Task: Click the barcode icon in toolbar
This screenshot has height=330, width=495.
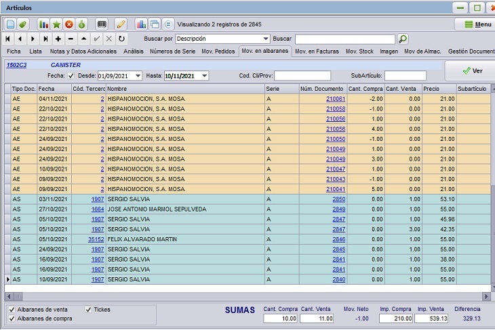Action: 102,24
